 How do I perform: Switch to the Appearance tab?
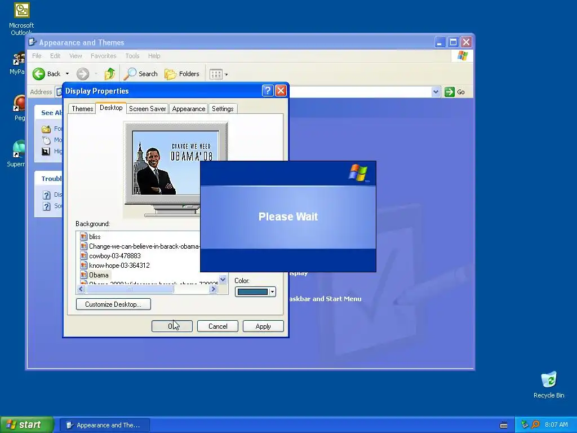click(x=188, y=109)
